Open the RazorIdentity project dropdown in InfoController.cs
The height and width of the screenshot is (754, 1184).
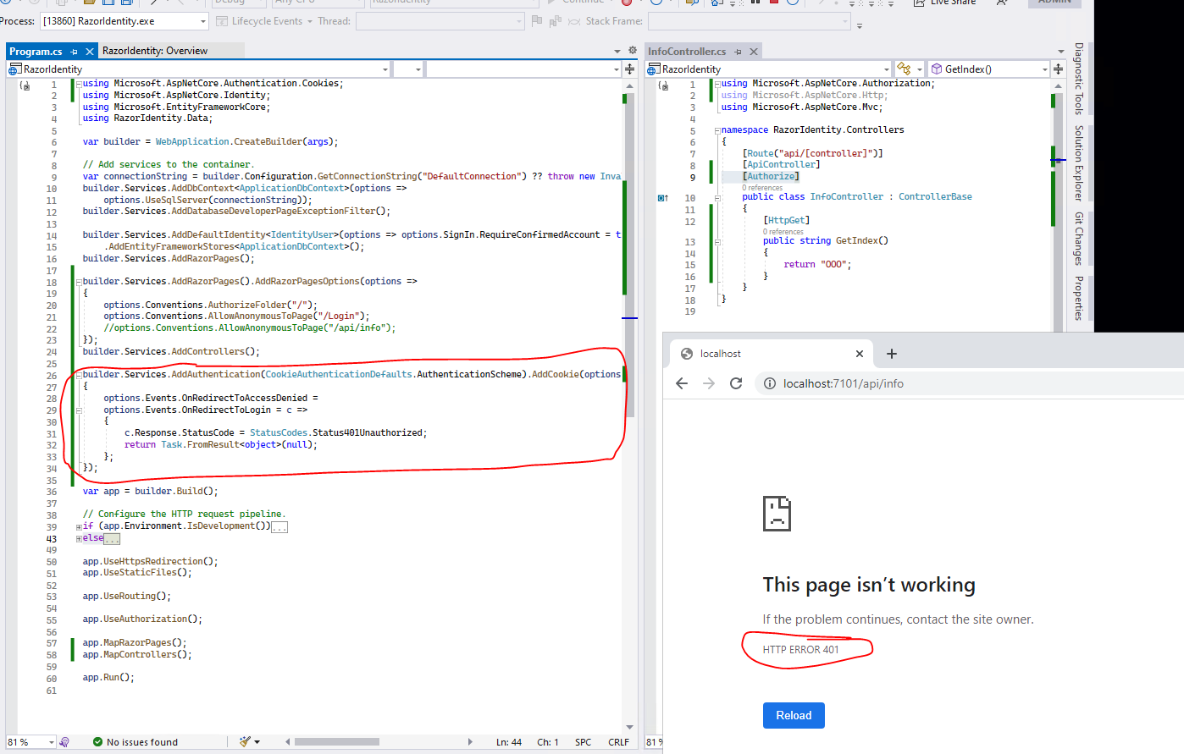(769, 69)
